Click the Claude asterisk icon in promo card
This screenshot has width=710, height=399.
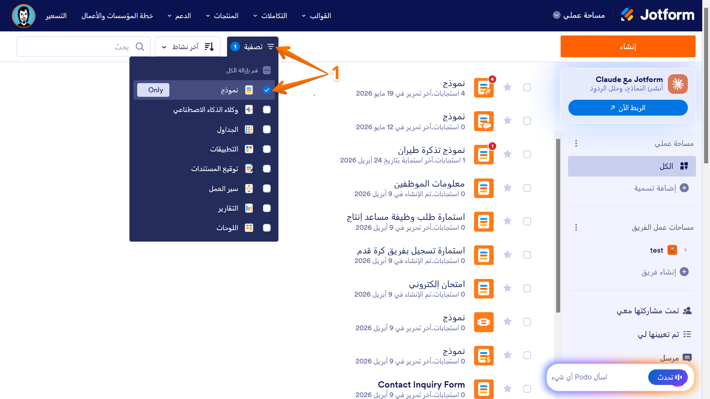click(678, 84)
